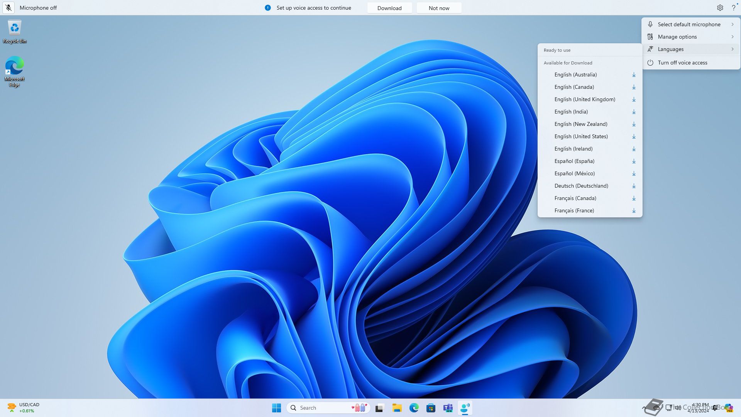Open File Explorer from taskbar
This screenshot has width=741, height=417.
(397, 408)
